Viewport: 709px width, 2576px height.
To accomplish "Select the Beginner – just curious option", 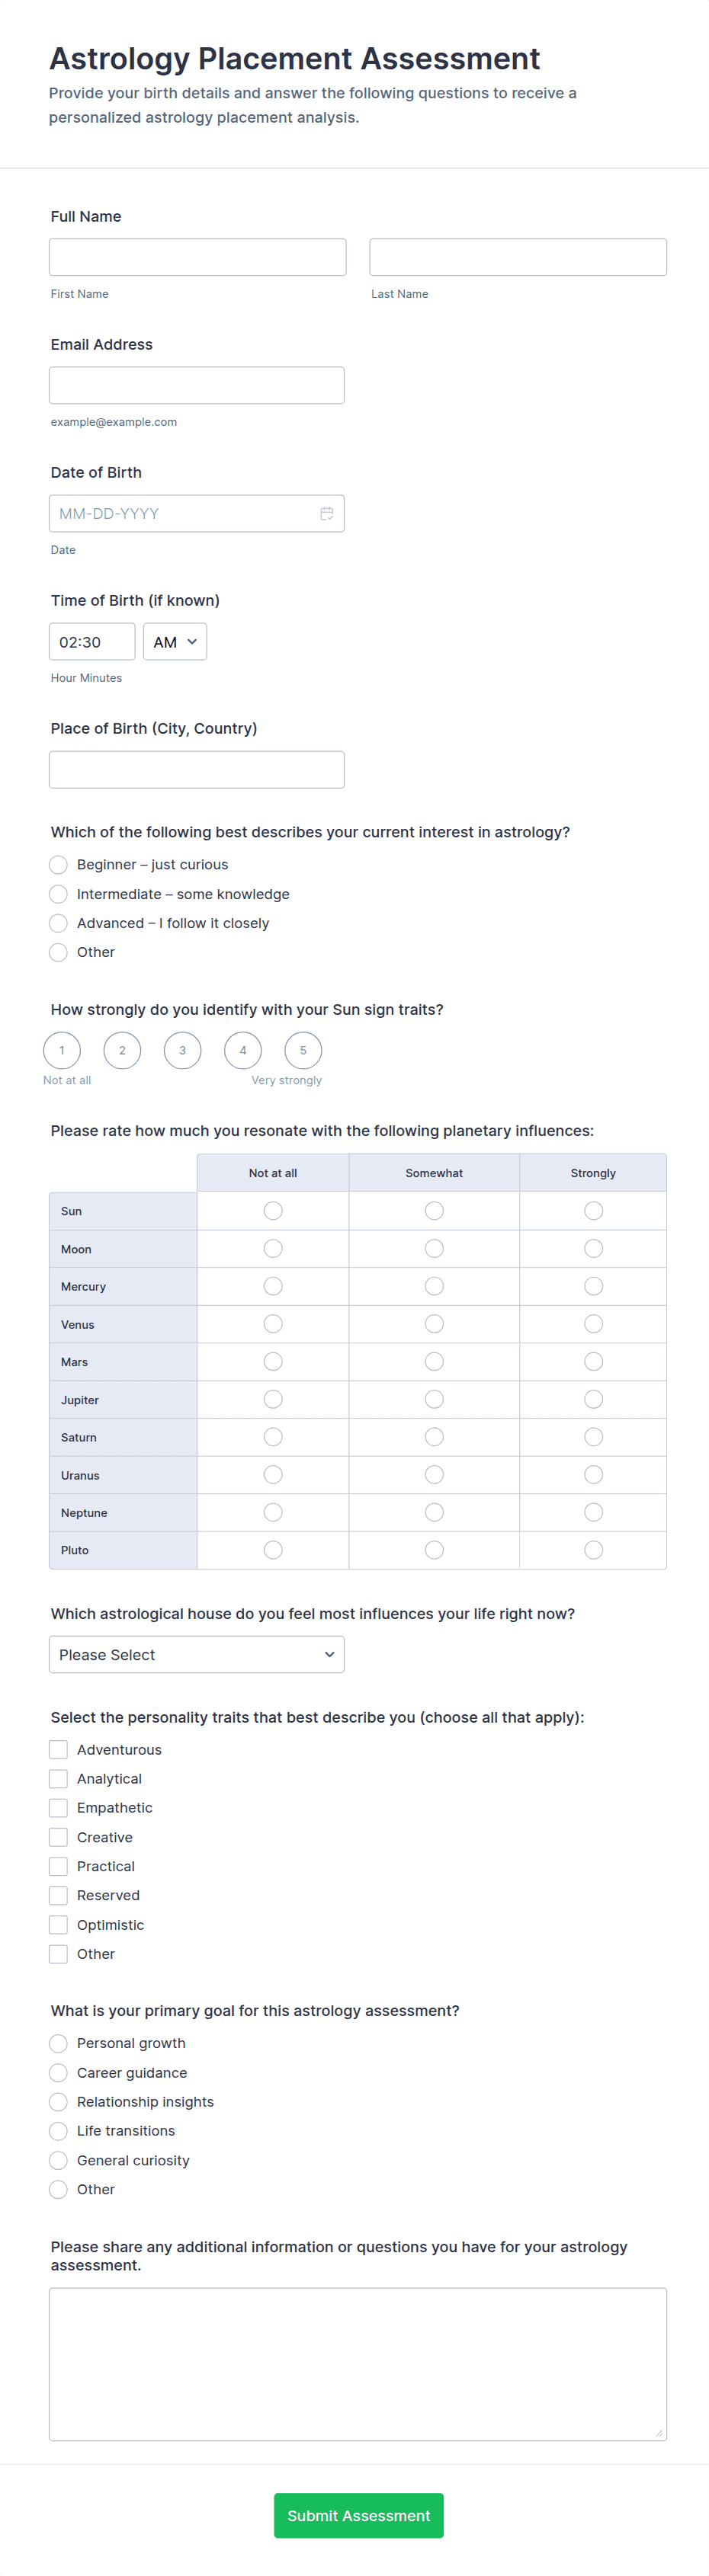I will [59, 865].
